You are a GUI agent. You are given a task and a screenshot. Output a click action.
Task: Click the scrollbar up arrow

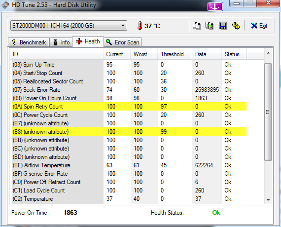point(268,53)
